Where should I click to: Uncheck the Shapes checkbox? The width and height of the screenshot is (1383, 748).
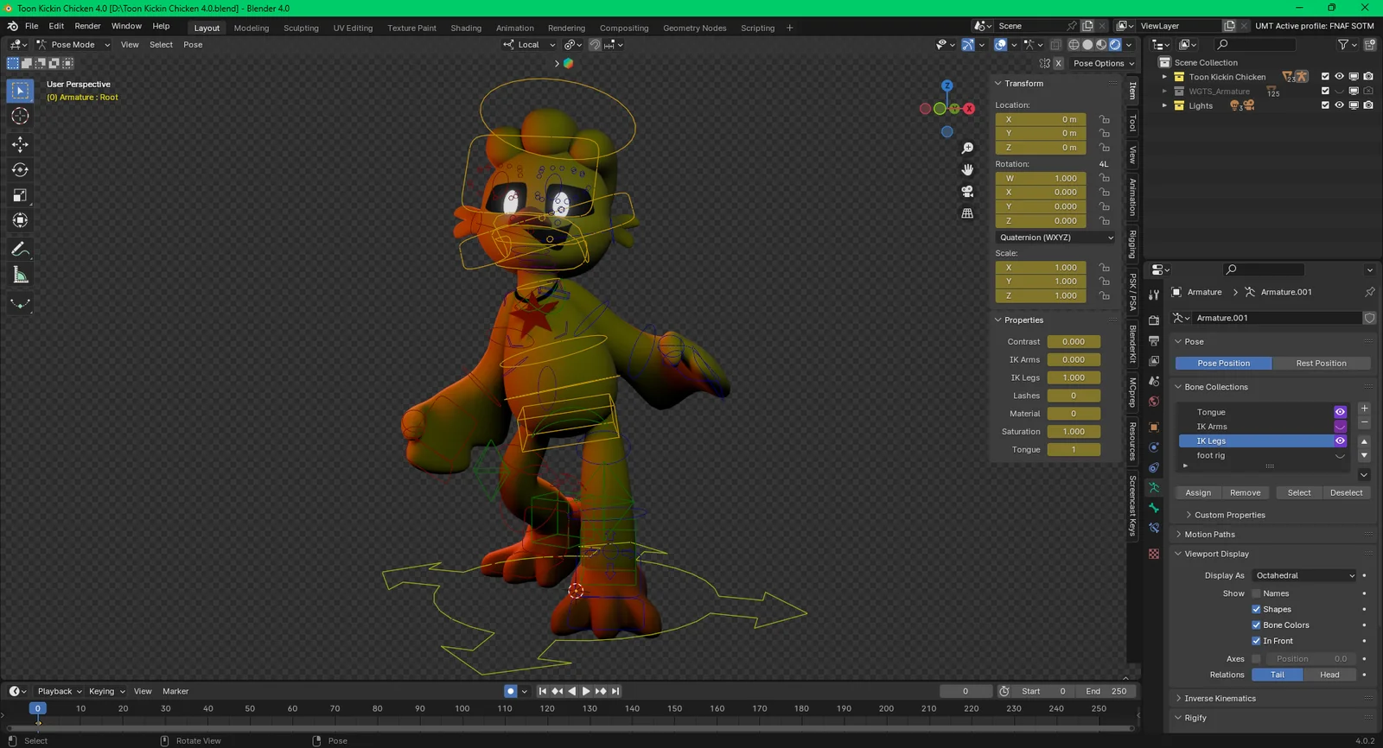pyautogui.click(x=1256, y=609)
